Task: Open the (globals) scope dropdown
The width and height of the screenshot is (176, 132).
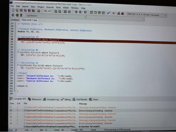Action: pos(56,16)
